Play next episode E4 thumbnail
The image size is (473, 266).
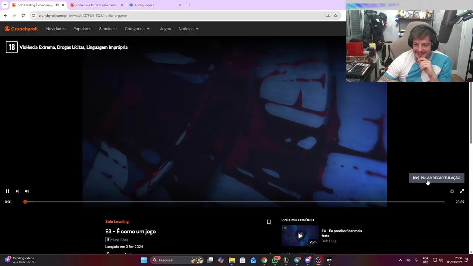[x=300, y=236]
